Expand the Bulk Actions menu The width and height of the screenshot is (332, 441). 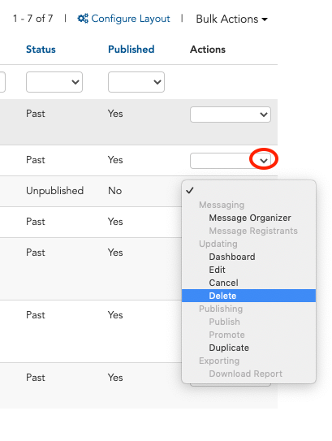click(231, 19)
